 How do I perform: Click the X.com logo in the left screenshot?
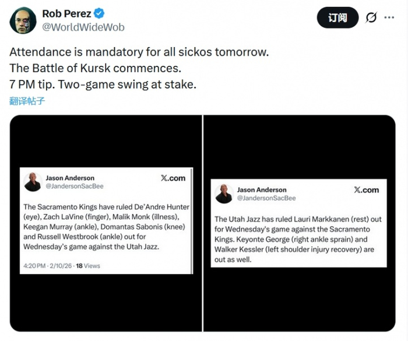[173, 178]
